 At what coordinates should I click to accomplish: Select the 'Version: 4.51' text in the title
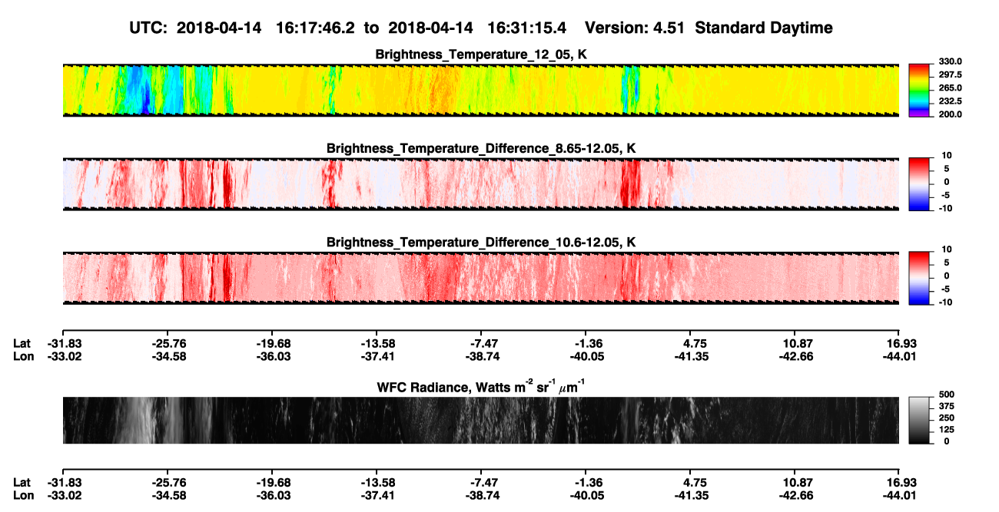click(x=635, y=28)
